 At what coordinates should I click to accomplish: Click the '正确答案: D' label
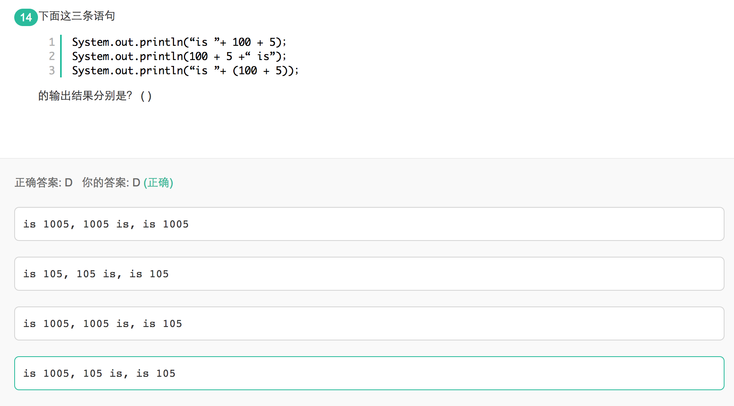[44, 182]
